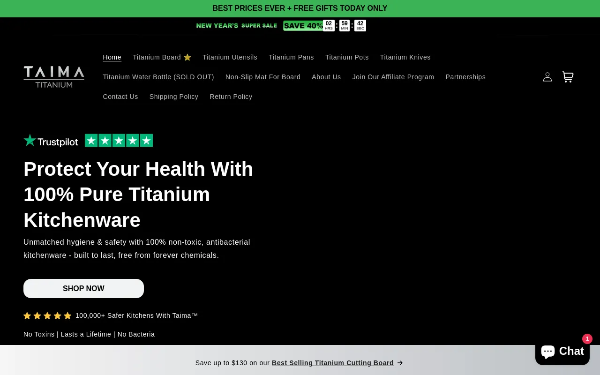Open the Titanium Water Bottle (SOLD OUT) link

[158, 77]
